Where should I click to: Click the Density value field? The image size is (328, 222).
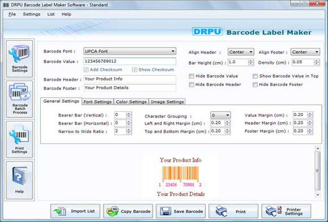tap(303, 62)
